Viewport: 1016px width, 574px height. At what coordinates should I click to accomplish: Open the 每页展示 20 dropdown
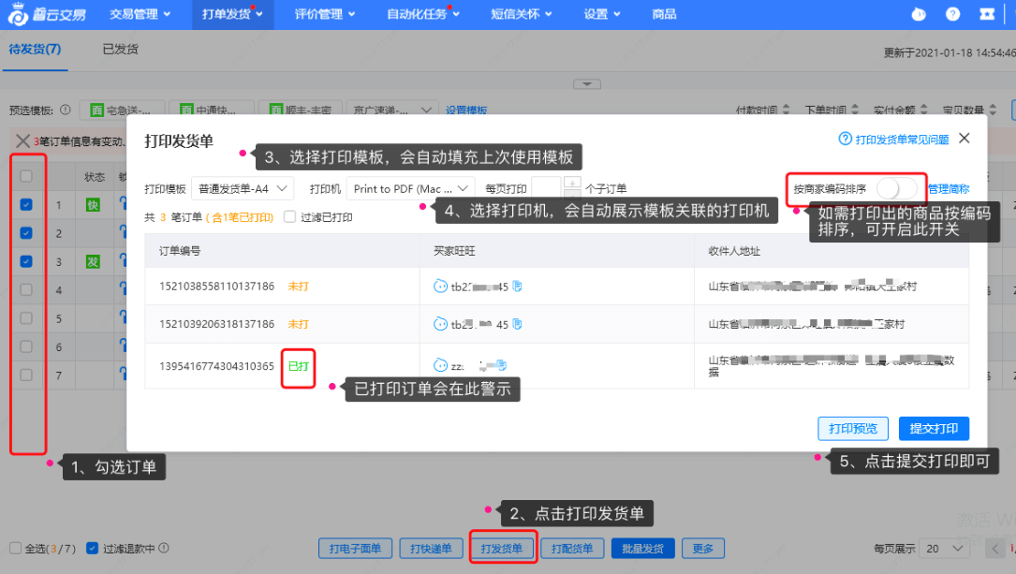pos(945,549)
